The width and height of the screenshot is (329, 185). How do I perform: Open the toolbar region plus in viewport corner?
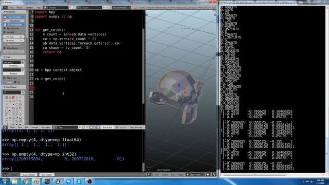point(147,15)
